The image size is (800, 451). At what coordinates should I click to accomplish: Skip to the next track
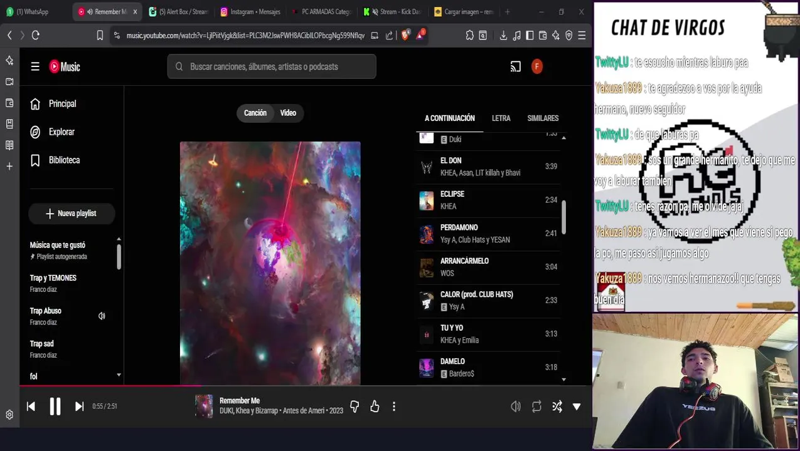point(79,407)
